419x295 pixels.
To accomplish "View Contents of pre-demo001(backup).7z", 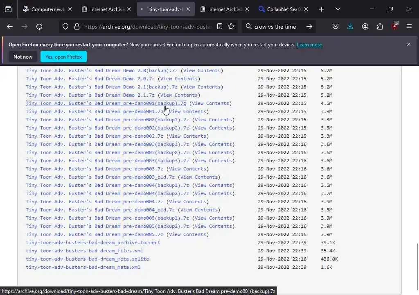I will pyautogui.click(x=211, y=103).
